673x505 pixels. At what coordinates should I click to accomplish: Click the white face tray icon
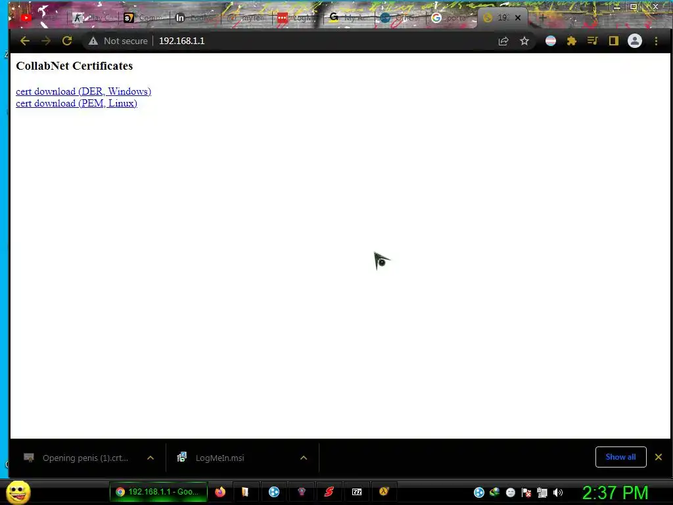(510, 493)
